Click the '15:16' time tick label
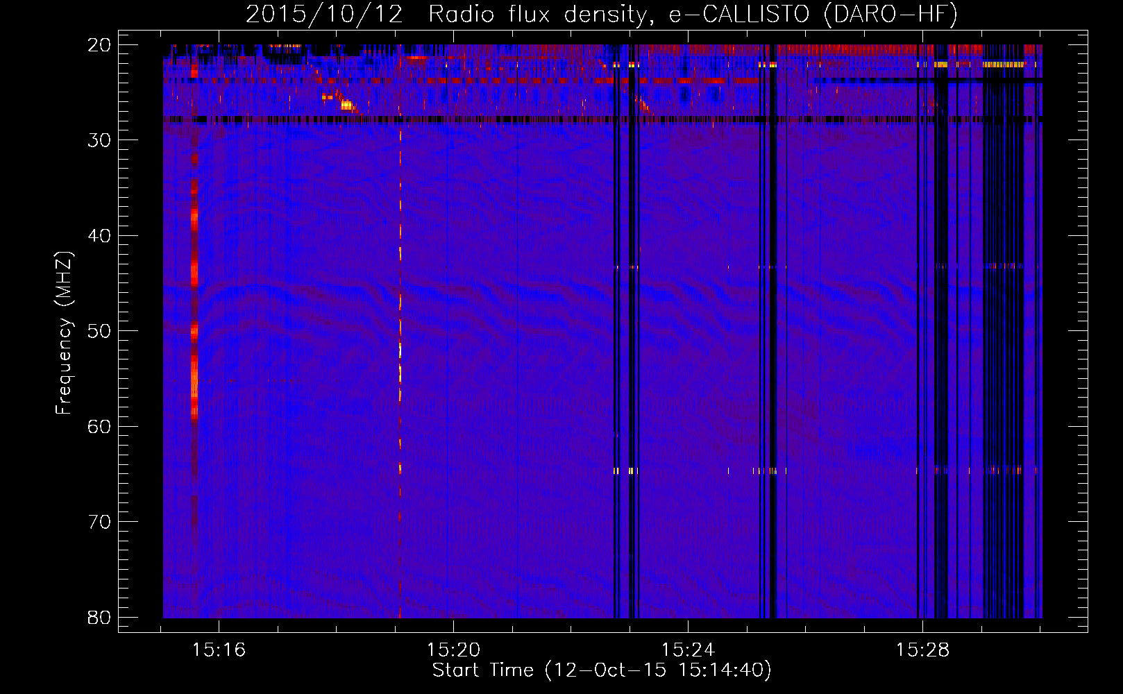This screenshot has width=1123, height=694. [x=219, y=650]
